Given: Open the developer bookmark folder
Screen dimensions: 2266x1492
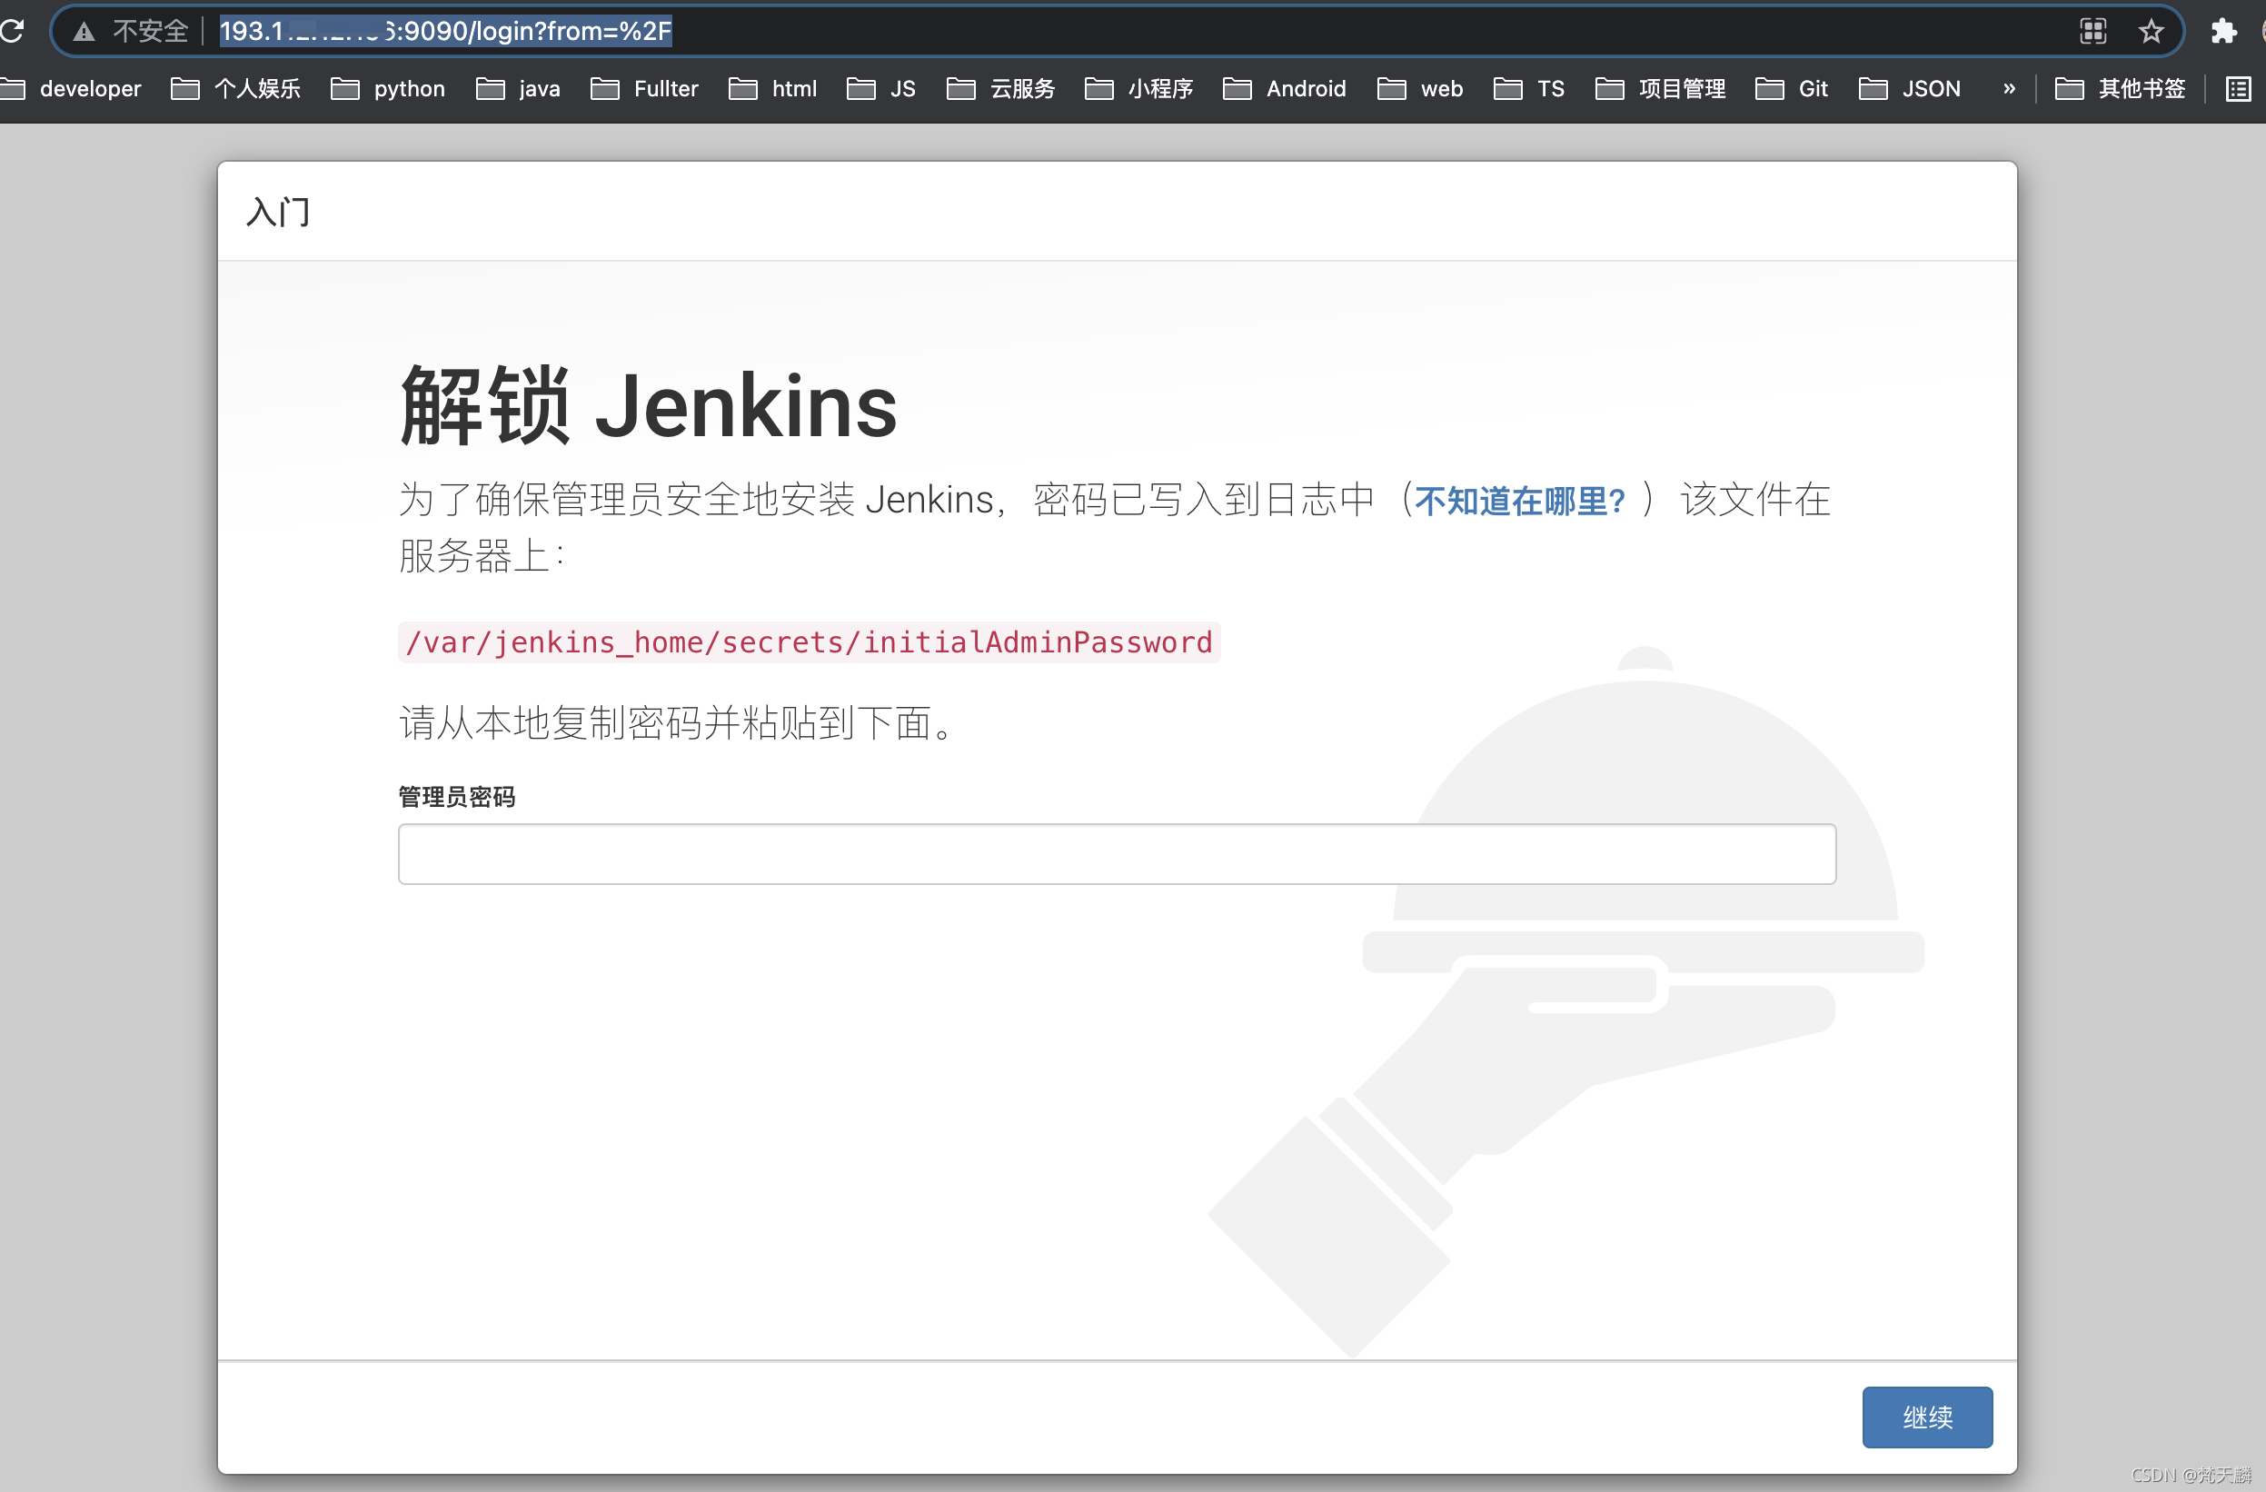Looking at the screenshot, I should 72,88.
